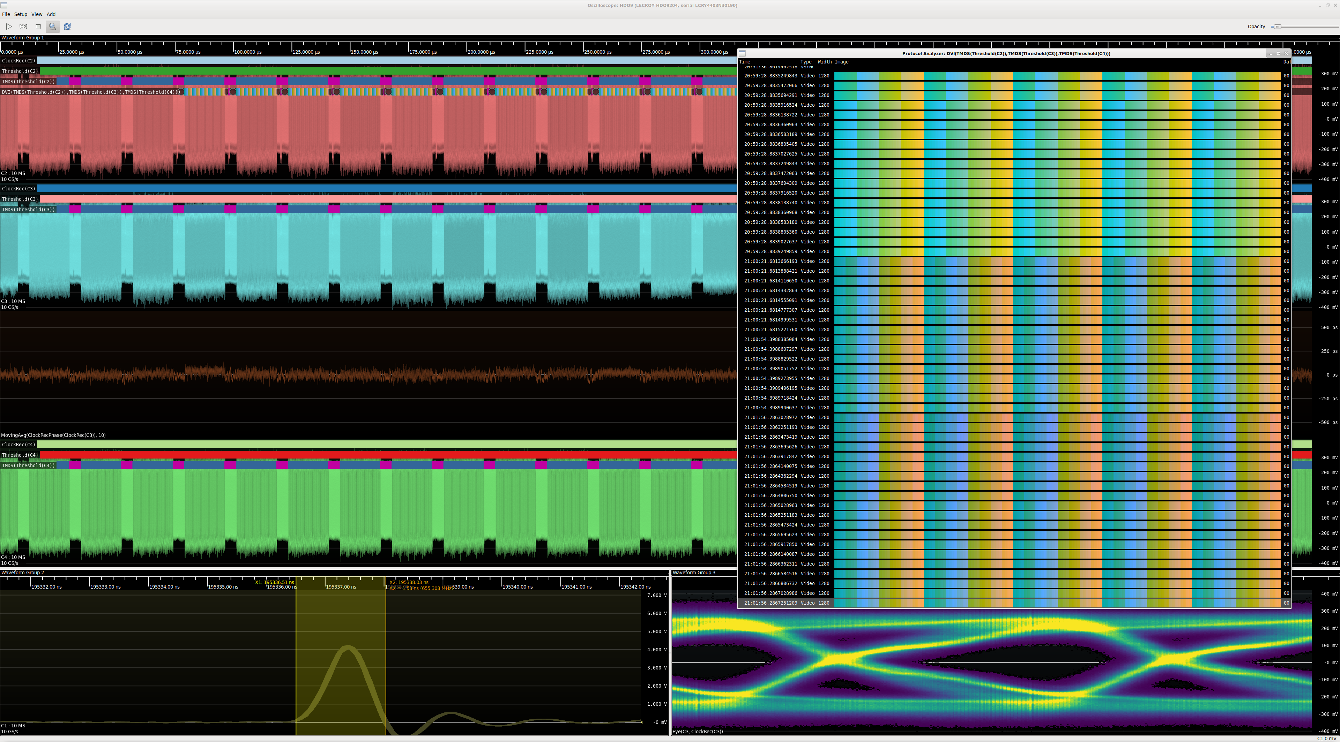Click the C1 : 10 MS channel info
Image resolution: width=1340 pixels, height=742 pixels.
click(14, 726)
